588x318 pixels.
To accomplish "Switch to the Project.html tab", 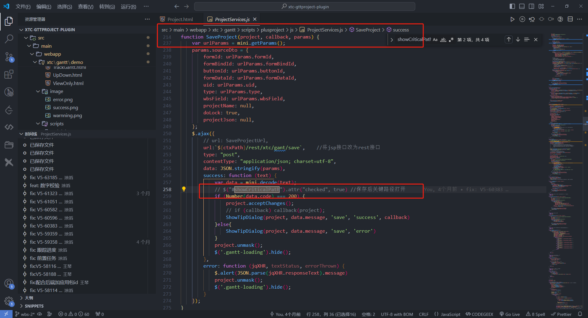I will (x=180, y=19).
